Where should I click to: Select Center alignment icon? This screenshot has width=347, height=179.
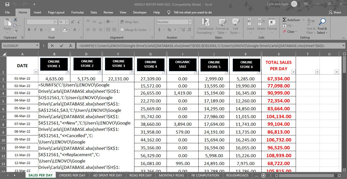pos(94,30)
